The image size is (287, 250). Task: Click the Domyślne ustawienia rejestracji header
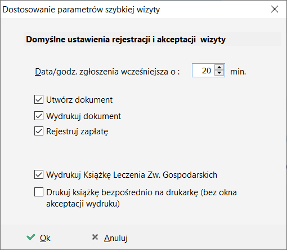[125, 40]
